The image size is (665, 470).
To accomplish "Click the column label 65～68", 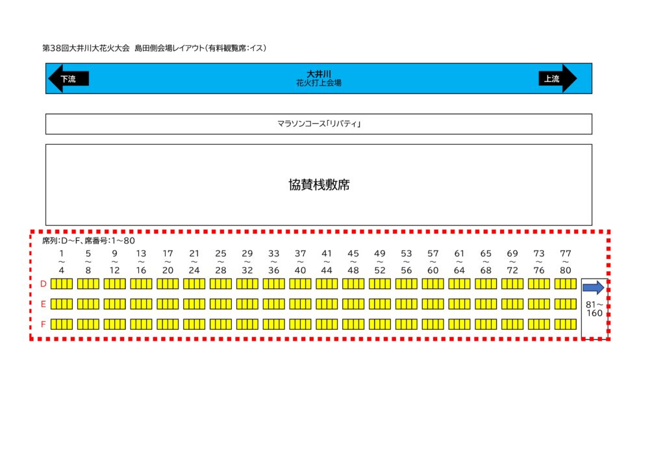I will tap(486, 262).
